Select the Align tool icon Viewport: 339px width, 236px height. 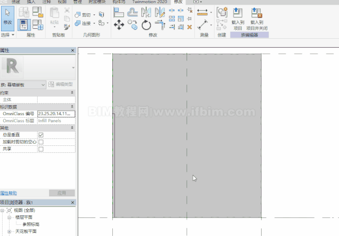coord(119,12)
